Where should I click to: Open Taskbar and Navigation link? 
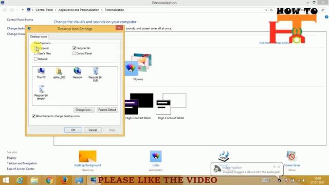tap(22, 163)
